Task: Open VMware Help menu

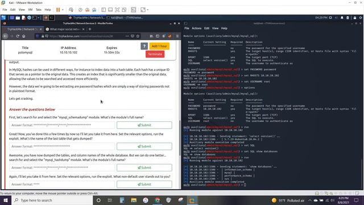Action: pyautogui.click(x=48, y=10)
